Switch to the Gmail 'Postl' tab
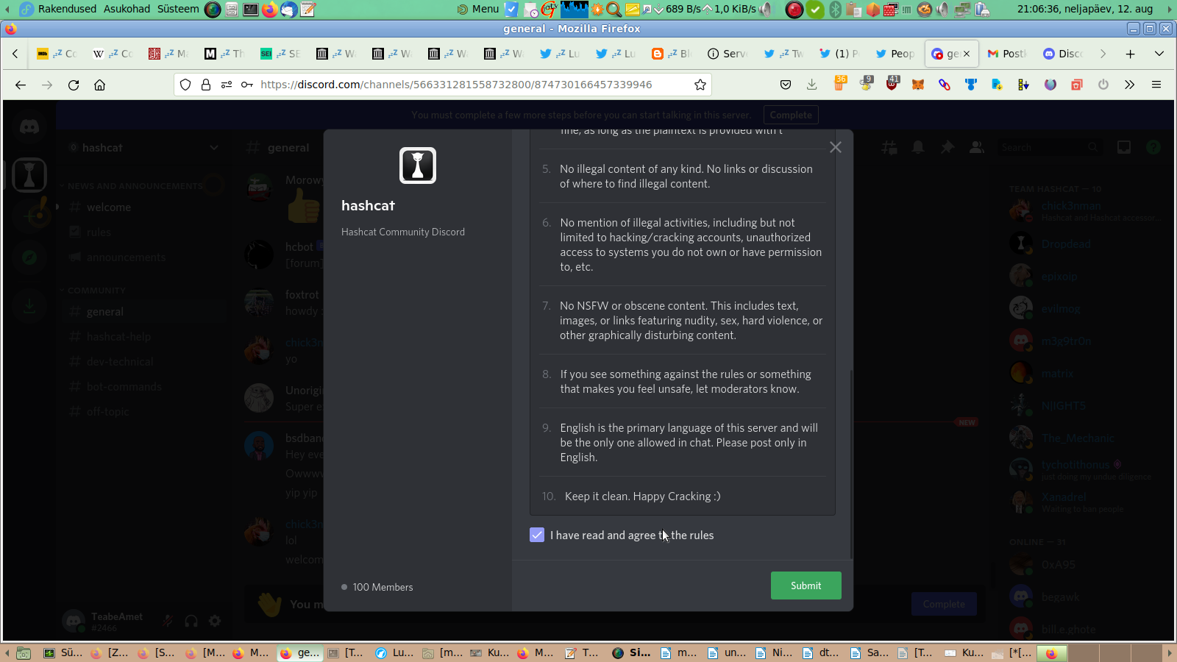This screenshot has width=1177, height=662. point(1008,54)
